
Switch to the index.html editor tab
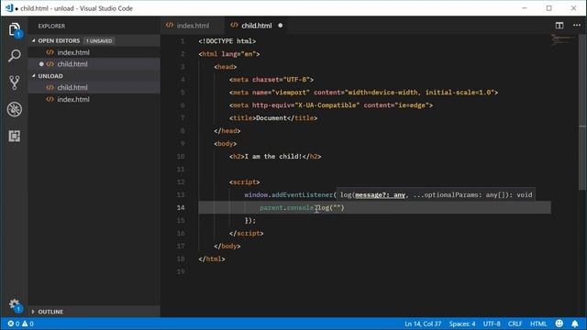click(x=193, y=26)
